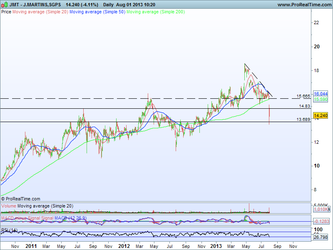Click the 2013 year label on the time axis
The height and width of the screenshot is (250, 333).
(216, 246)
